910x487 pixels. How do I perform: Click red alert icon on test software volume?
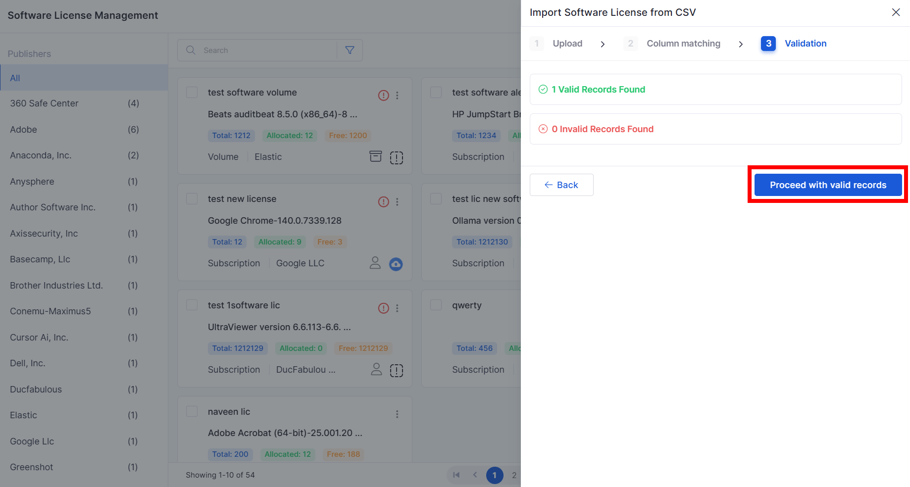383,96
